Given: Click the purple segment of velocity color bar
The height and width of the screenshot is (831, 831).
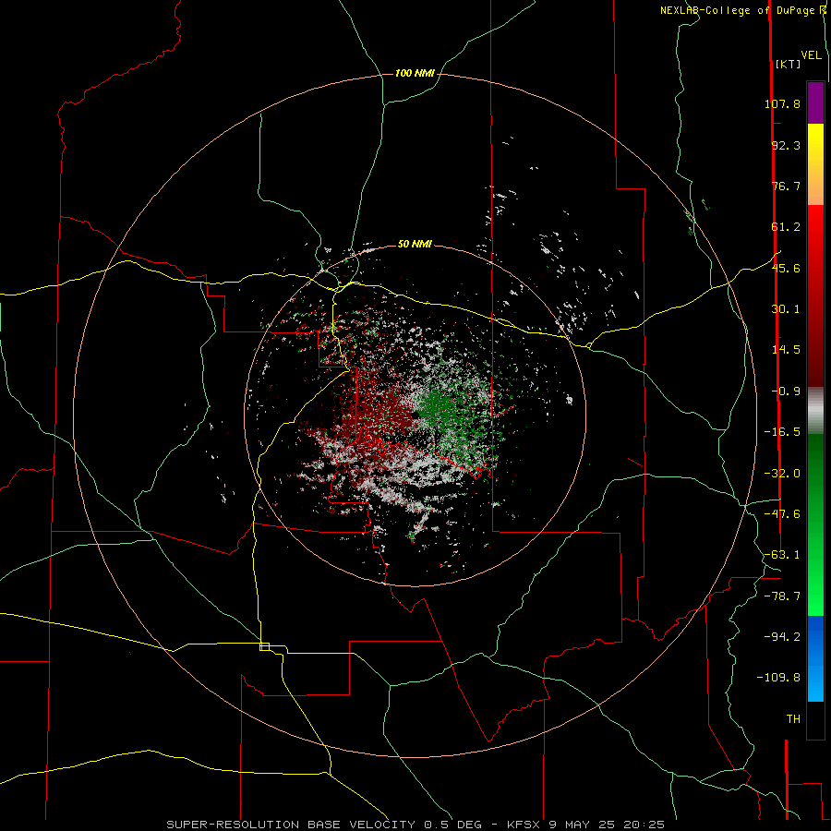Looking at the screenshot, I should (x=815, y=102).
